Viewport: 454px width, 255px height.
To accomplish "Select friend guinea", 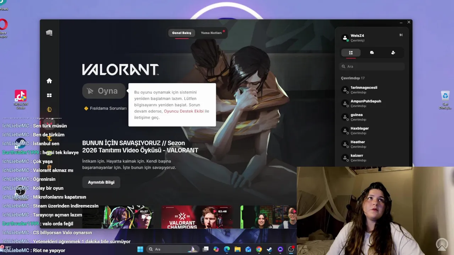I will pyautogui.click(x=372, y=117).
